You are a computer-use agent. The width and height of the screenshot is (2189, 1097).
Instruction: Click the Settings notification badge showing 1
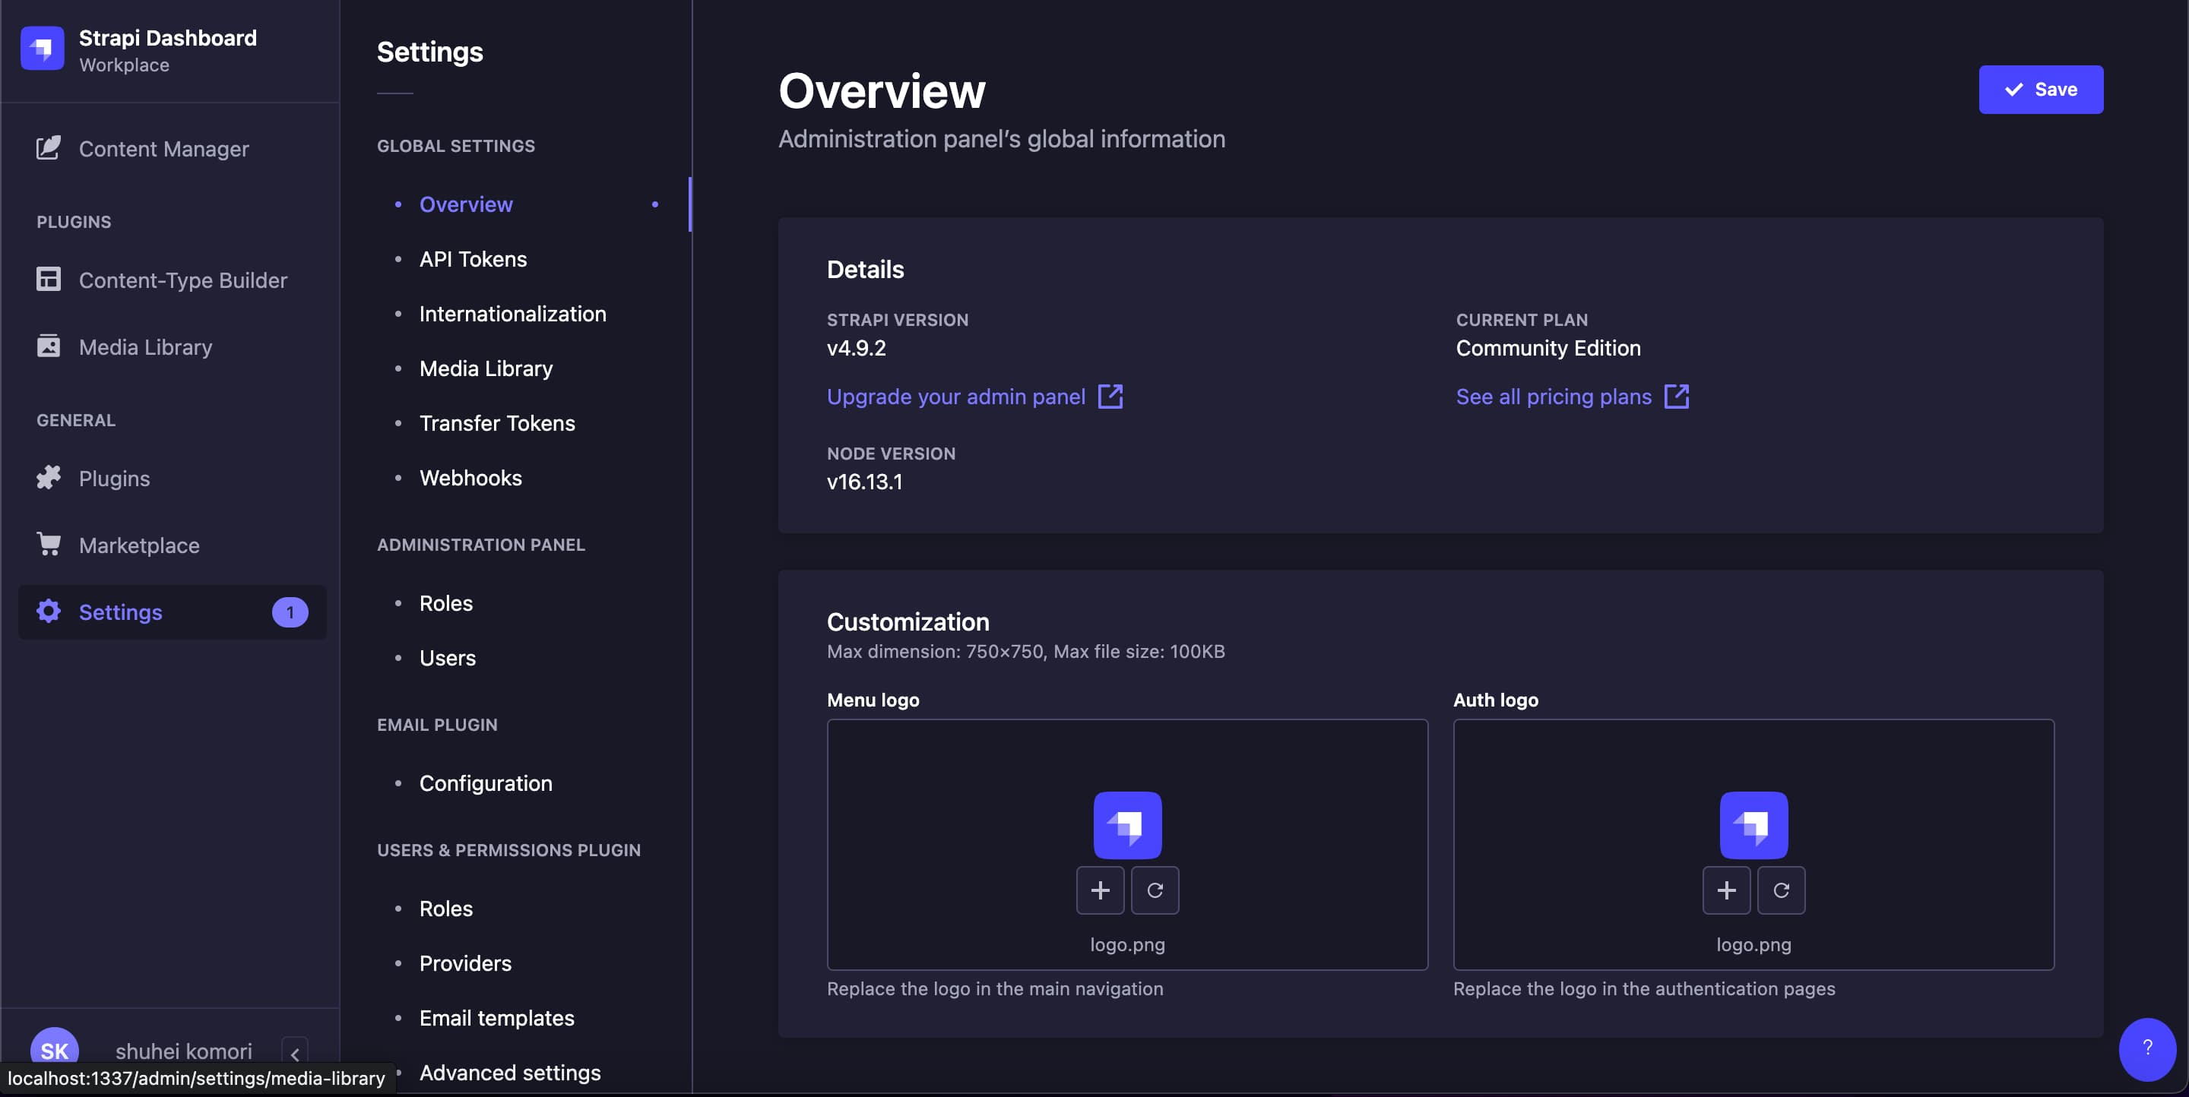(x=290, y=612)
